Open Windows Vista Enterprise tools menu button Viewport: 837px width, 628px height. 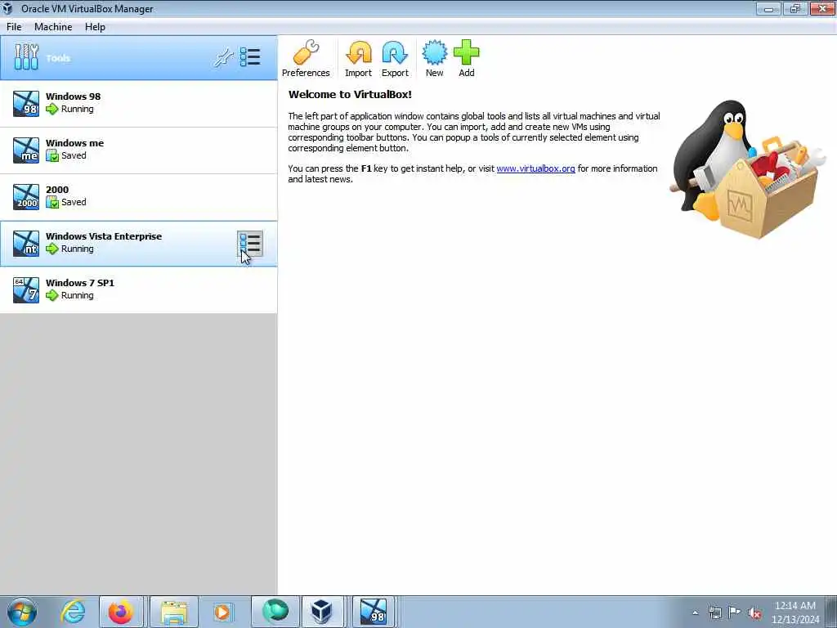[x=250, y=244]
